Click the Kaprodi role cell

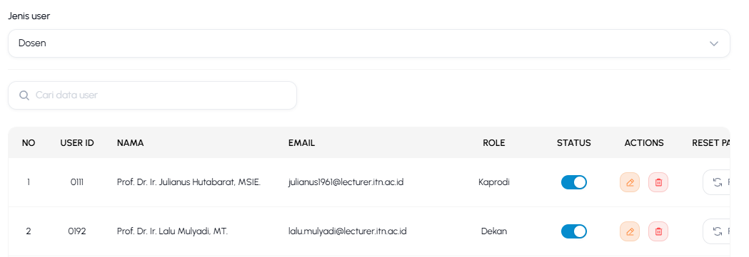tap(494, 182)
